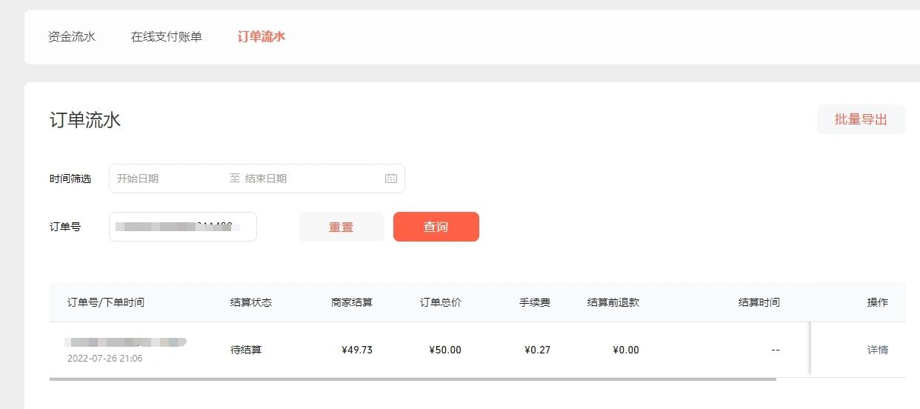Click the 结束日期 end date field
Viewport: 920px width, 409px height.
pos(311,179)
